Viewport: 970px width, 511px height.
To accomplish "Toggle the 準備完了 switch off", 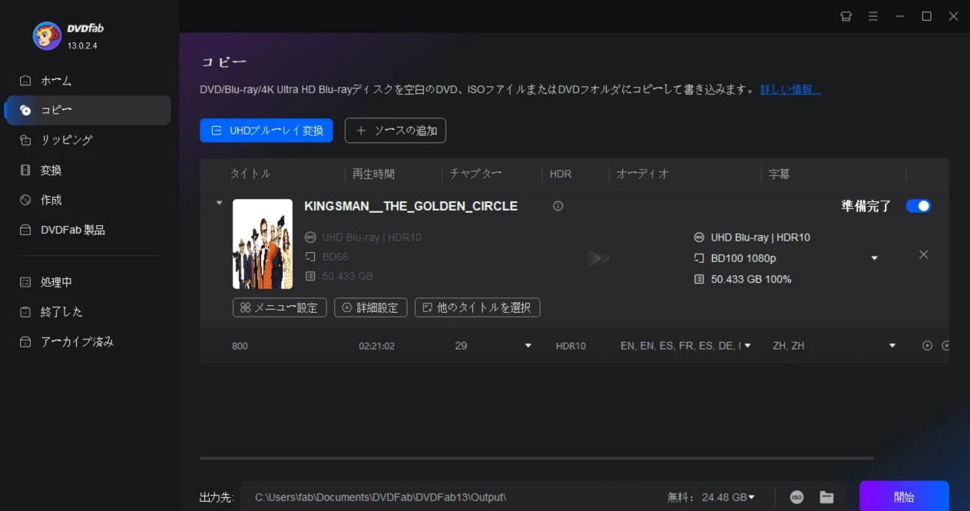I will pos(919,206).
